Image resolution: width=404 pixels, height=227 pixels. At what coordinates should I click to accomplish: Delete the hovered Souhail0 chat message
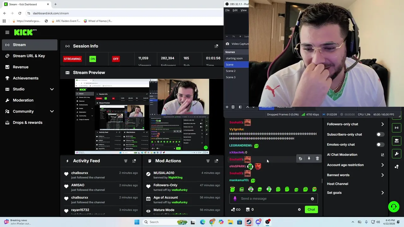318,159
